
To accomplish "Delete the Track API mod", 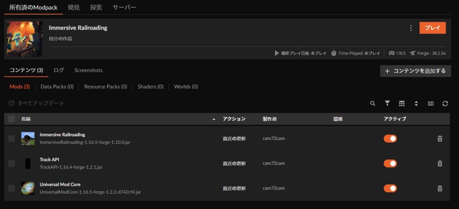I will click(x=440, y=163).
